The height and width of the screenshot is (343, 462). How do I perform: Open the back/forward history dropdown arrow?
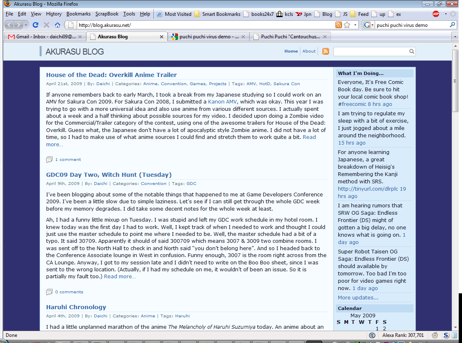(25, 25)
